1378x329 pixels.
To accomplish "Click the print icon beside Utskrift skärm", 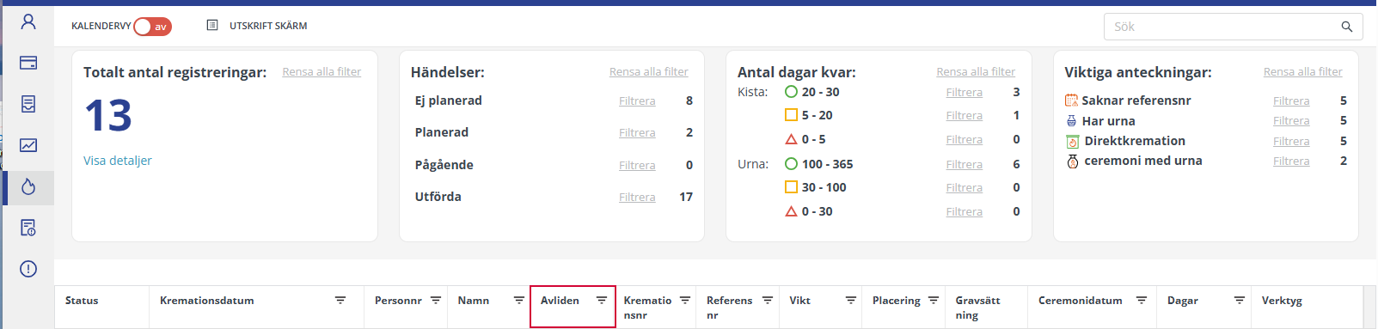I will point(212,26).
